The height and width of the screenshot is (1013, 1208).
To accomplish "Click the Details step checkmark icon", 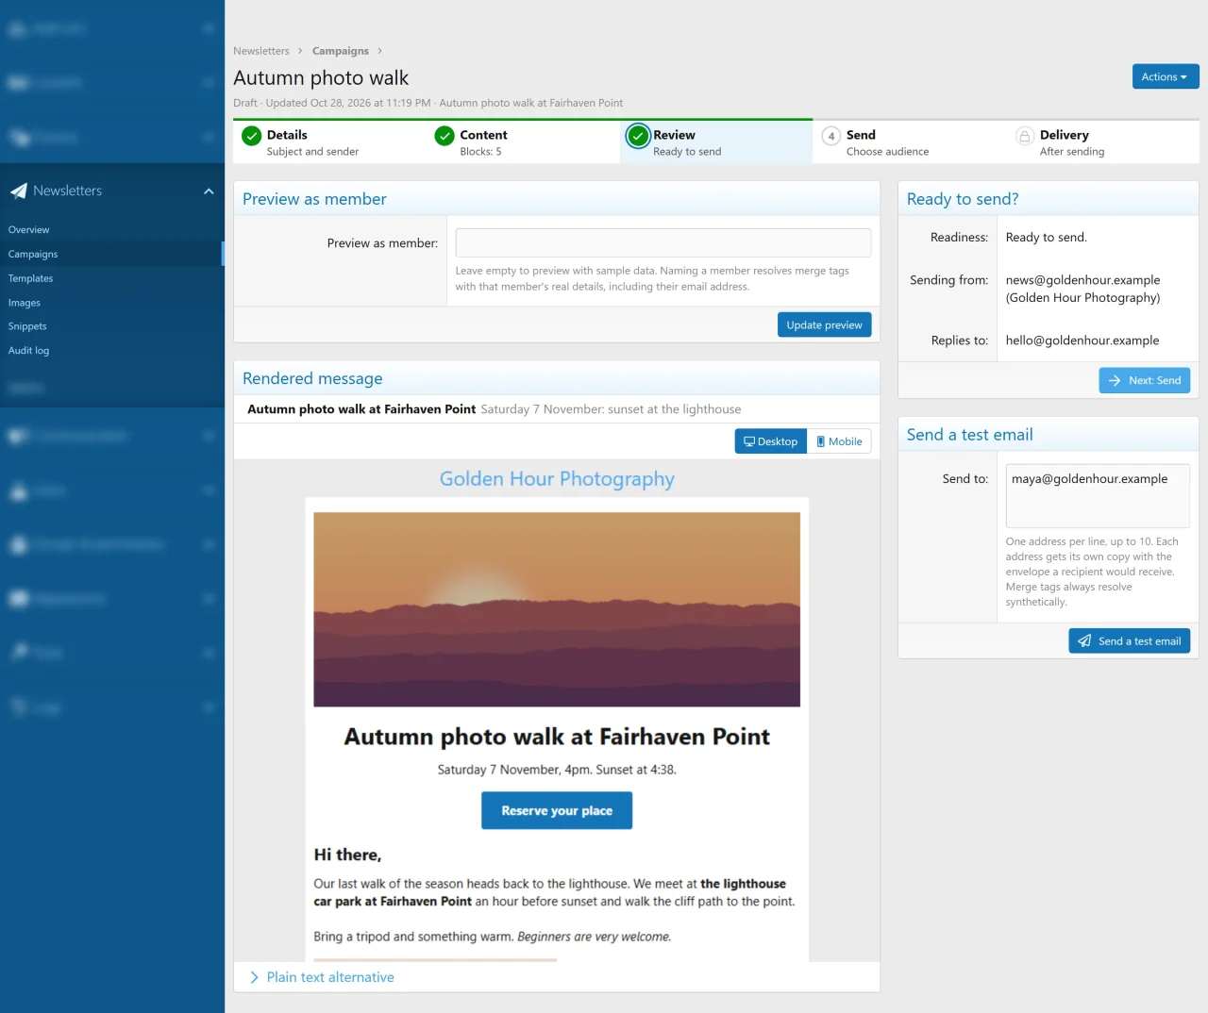I will coord(251,136).
